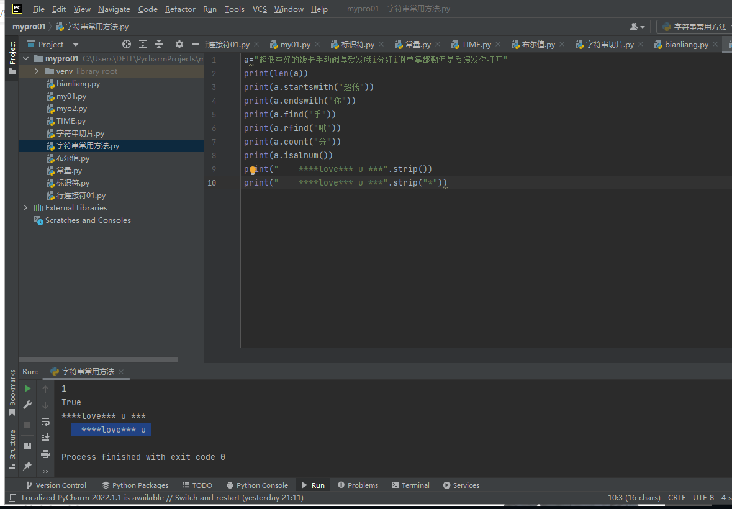Print console output icon
Viewport: 732px width, 509px height.
pyautogui.click(x=45, y=454)
